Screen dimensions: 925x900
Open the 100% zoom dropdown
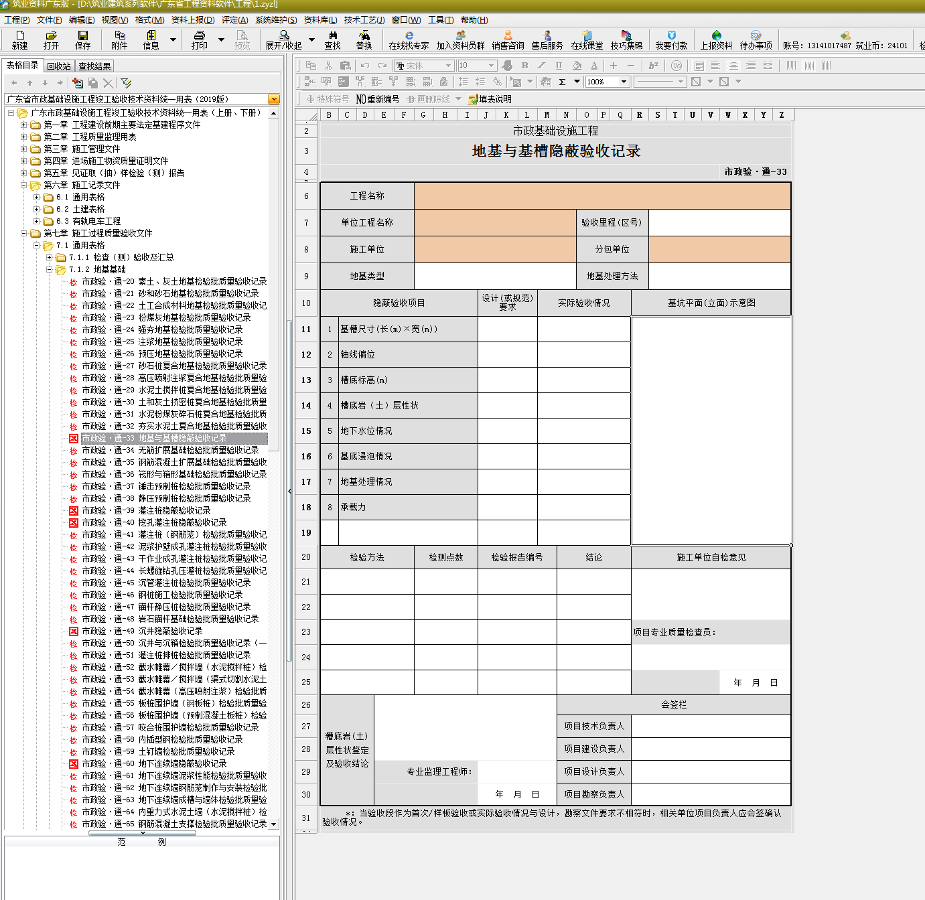click(624, 82)
